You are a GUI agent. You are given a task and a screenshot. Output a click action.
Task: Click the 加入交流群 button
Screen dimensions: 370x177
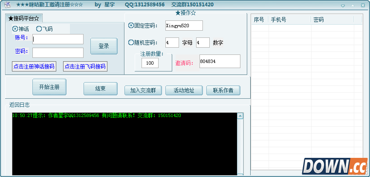(143, 90)
